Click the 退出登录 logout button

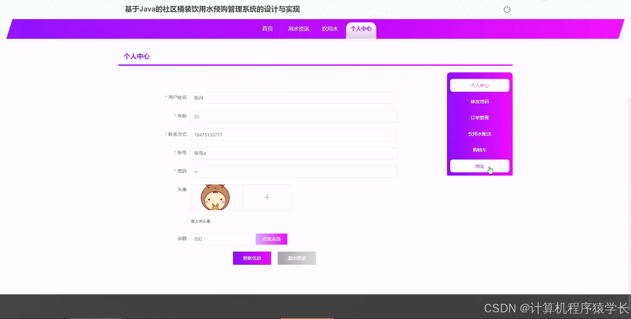coord(296,258)
